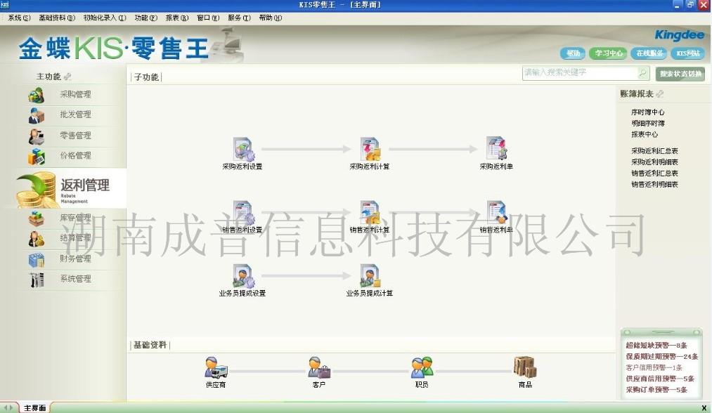Open the 销售返利单 function icon
712x413 pixels.
(x=496, y=212)
